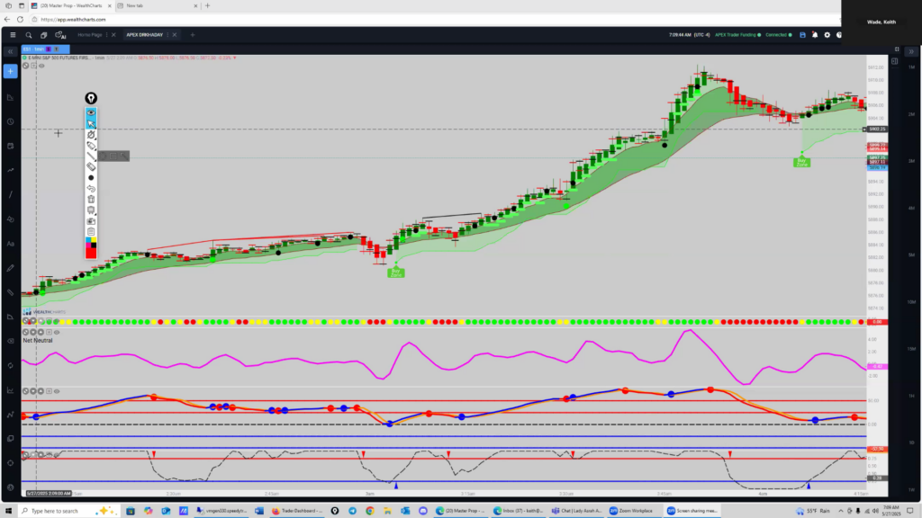The width and height of the screenshot is (922, 518).
Task: Toggle visibility eye on the oscillator pane
Action: 57,391
